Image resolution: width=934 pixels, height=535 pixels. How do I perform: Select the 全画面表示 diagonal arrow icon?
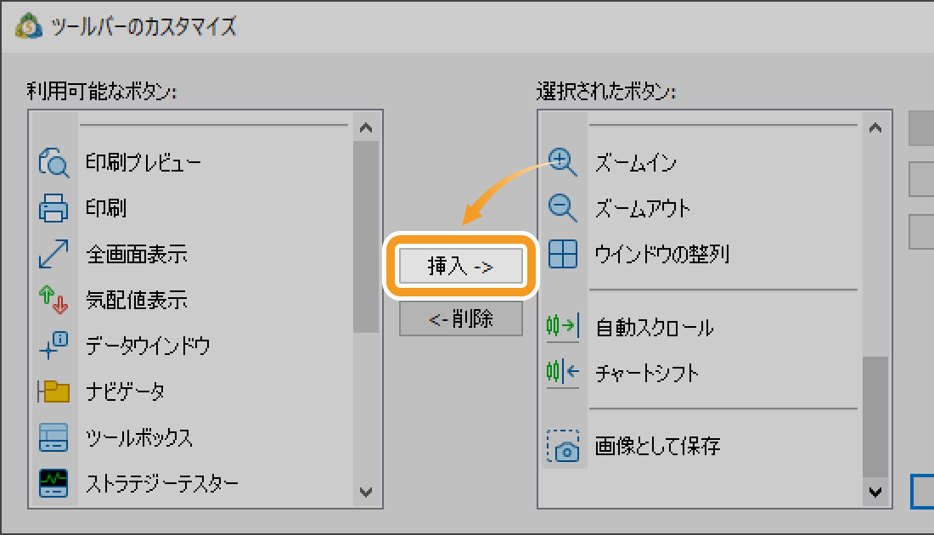53,254
